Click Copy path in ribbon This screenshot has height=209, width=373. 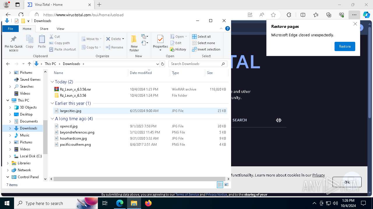click(x=59, y=43)
